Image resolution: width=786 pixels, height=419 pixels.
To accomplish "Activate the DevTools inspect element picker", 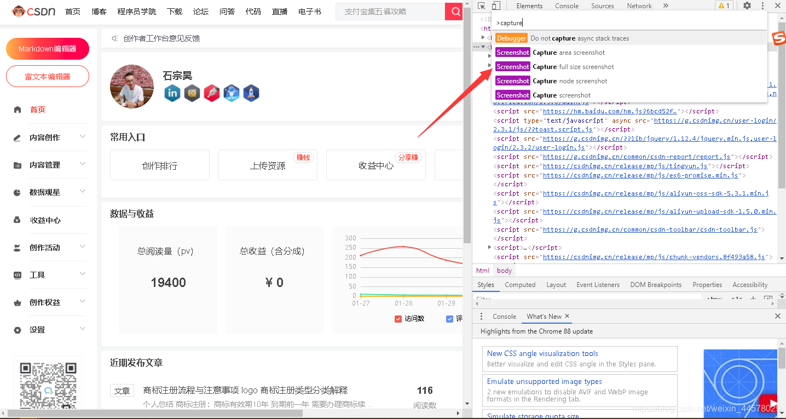I will [481, 5].
